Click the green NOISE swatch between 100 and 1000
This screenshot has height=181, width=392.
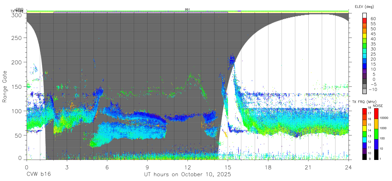[x=377, y=133]
